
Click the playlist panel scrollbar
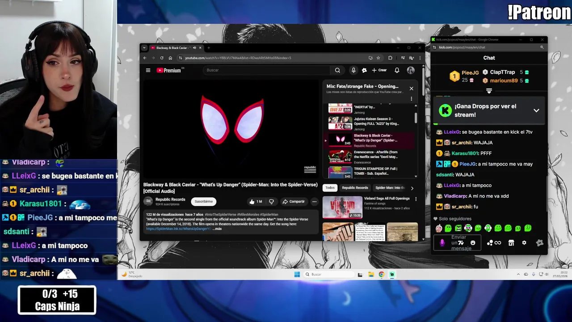pos(416,117)
